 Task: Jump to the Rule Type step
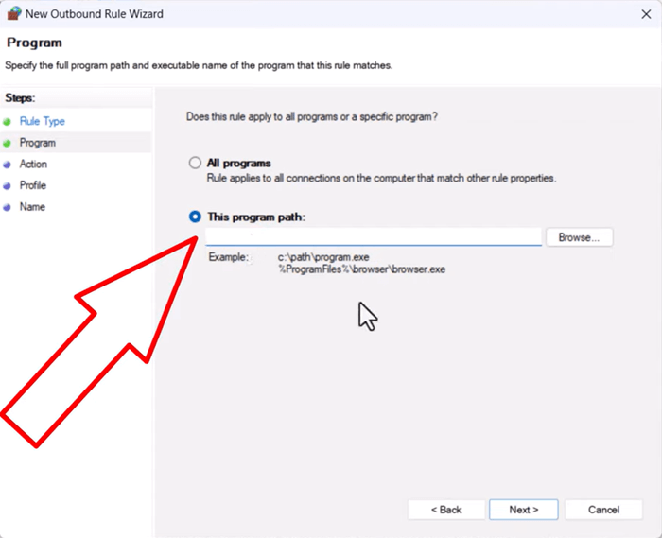point(43,122)
